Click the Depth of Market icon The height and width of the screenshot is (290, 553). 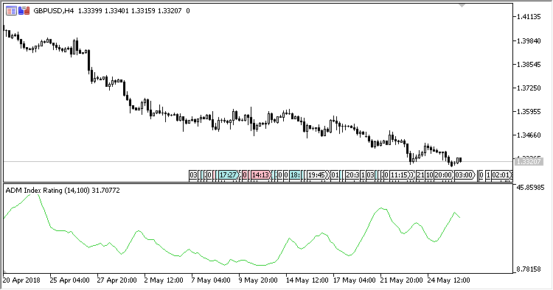pyautogui.click(x=24, y=11)
